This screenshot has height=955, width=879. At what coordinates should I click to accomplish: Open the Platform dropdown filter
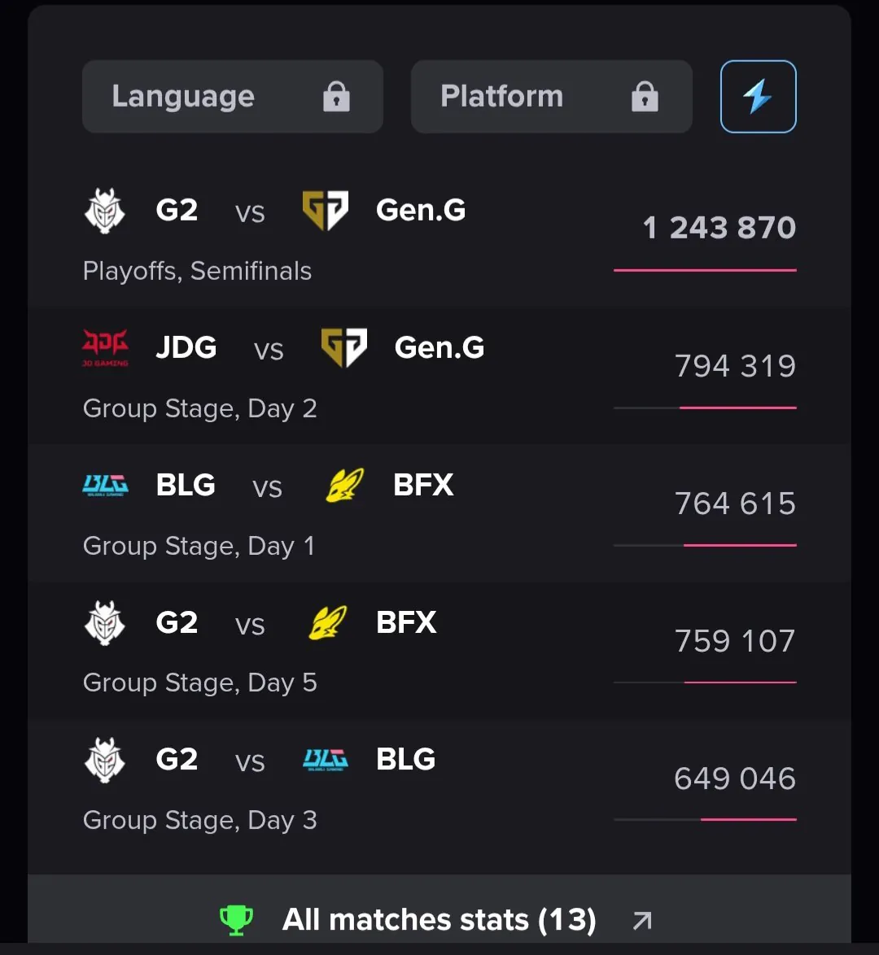pos(551,97)
